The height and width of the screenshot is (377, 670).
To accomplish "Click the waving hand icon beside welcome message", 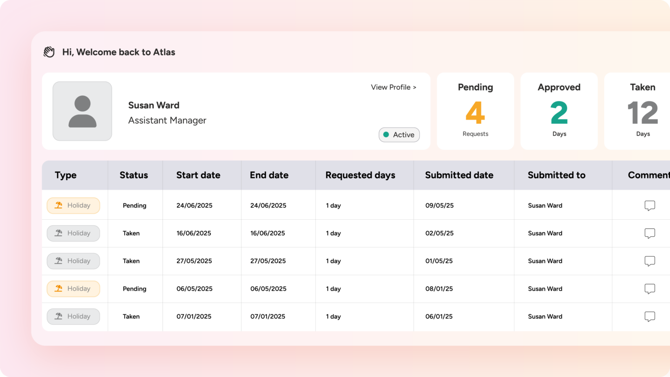I will [x=49, y=52].
